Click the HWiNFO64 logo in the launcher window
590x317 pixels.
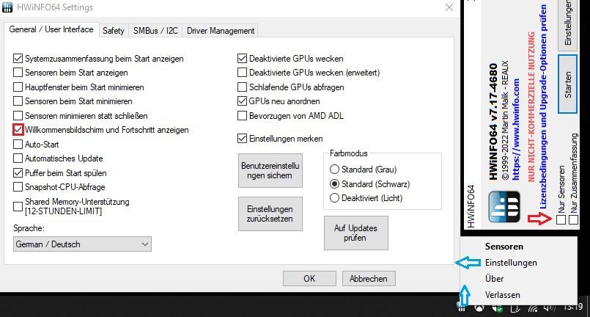tap(504, 206)
